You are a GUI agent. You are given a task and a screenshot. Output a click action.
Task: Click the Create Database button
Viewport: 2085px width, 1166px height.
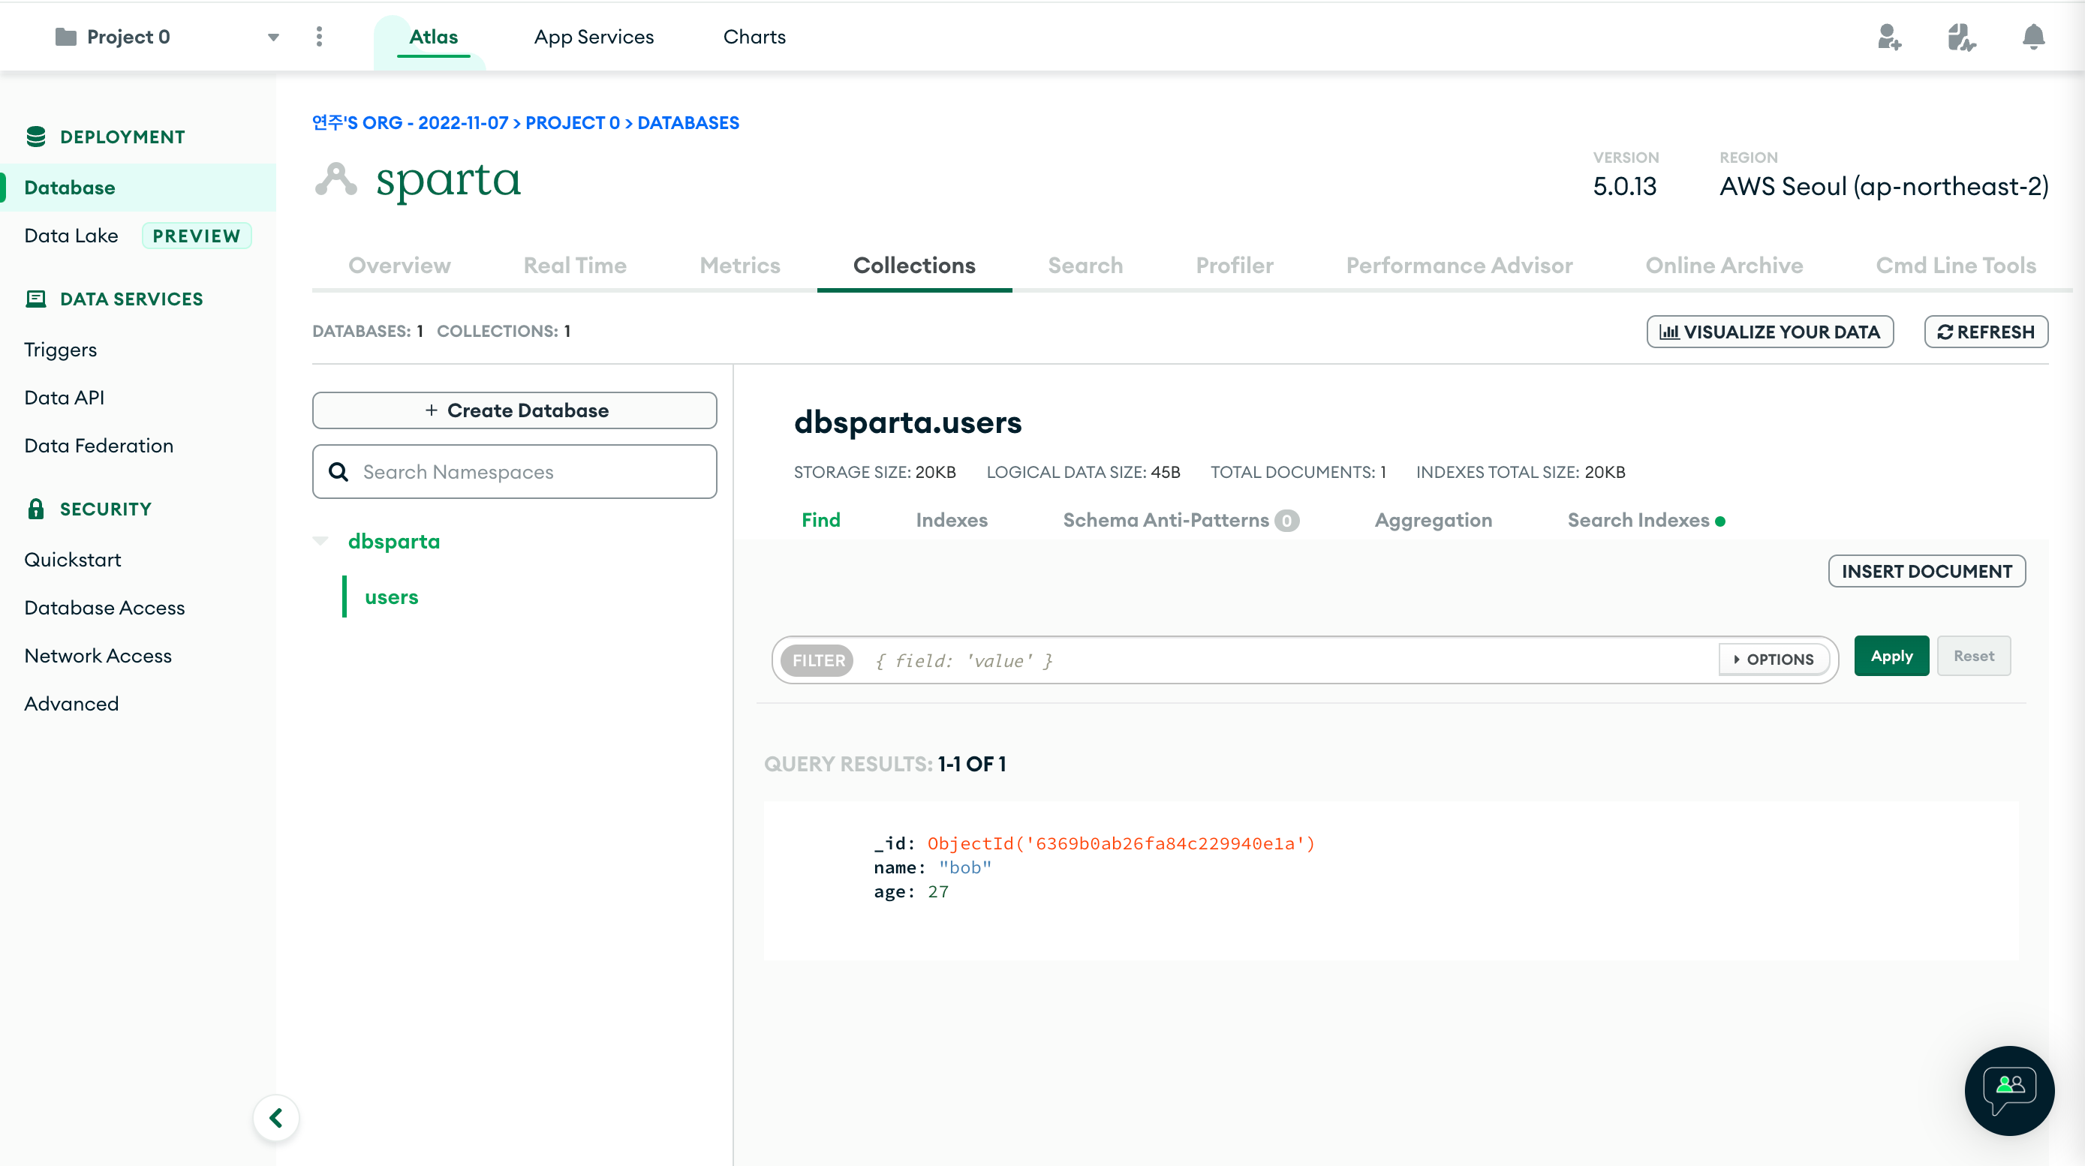pos(514,410)
